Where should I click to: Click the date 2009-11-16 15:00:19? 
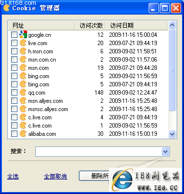coord(133,134)
